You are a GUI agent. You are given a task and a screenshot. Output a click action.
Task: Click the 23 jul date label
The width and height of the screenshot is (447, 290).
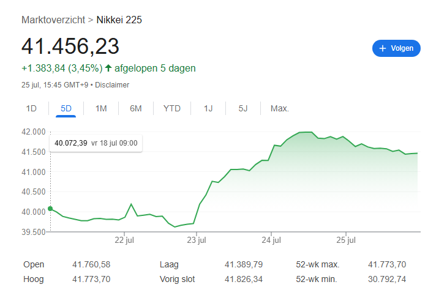[x=197, y=240]
